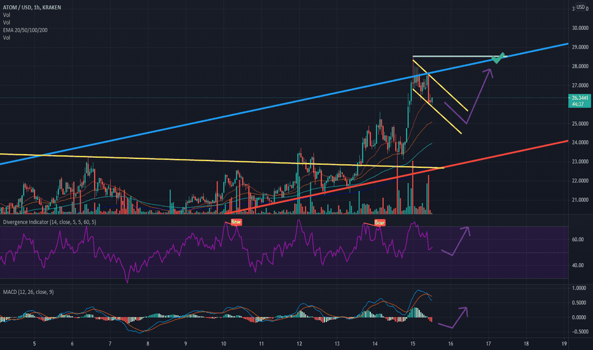Image resolution: width=593 pixels, height=350 pixels.
Task: Click the negative -0.5000 MACD scale label
Action: [x=578, y=332]
